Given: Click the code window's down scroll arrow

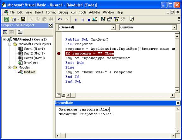Looking at the screenshot, I should point(177,91).
